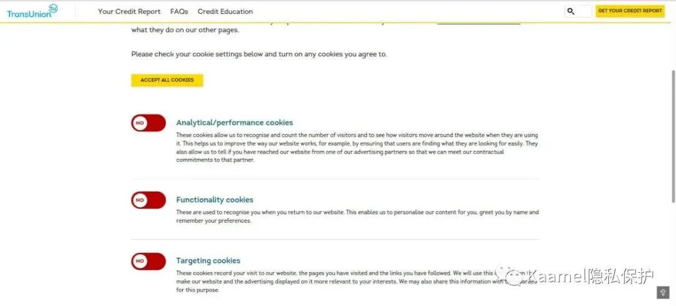Click the Analytical cookies description paragraph

(357, 148)
